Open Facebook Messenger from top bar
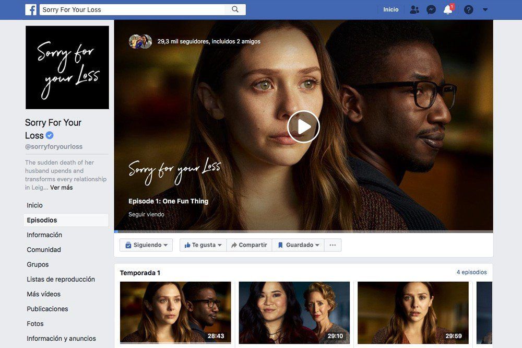The width and height of the screenshot is (522, 348). click(432, 9)
